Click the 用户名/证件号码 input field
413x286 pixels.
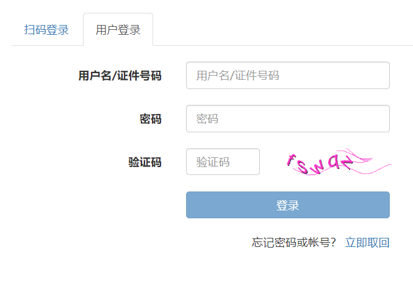click(287, 76)
